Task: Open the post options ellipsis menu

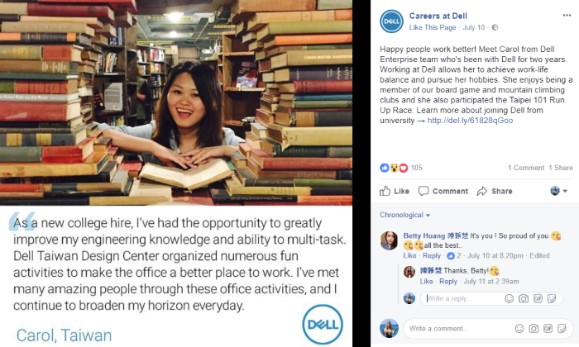Action: (567, 15)
